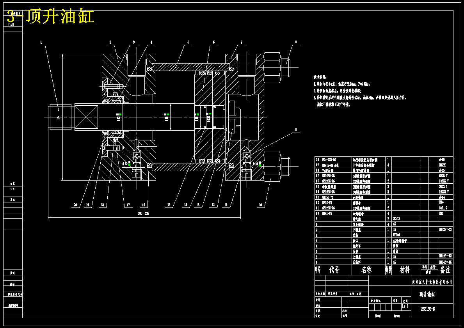Select leader balloon 10 below the bottom nut
Viewport: 464px width, 328px height.
tap(260, 205)
